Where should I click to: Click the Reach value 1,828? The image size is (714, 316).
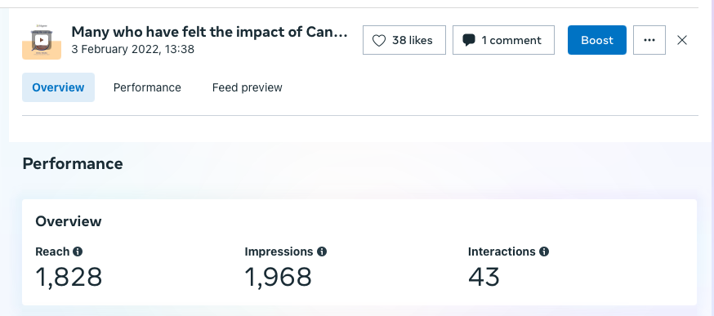(69, 278)
